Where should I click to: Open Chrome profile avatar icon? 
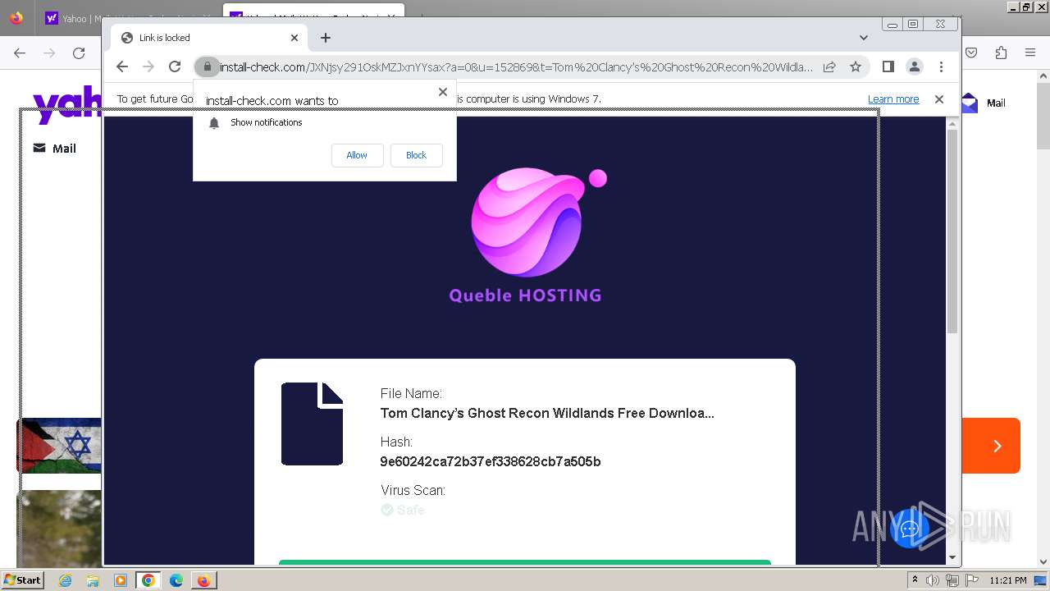tap(915, 66)
